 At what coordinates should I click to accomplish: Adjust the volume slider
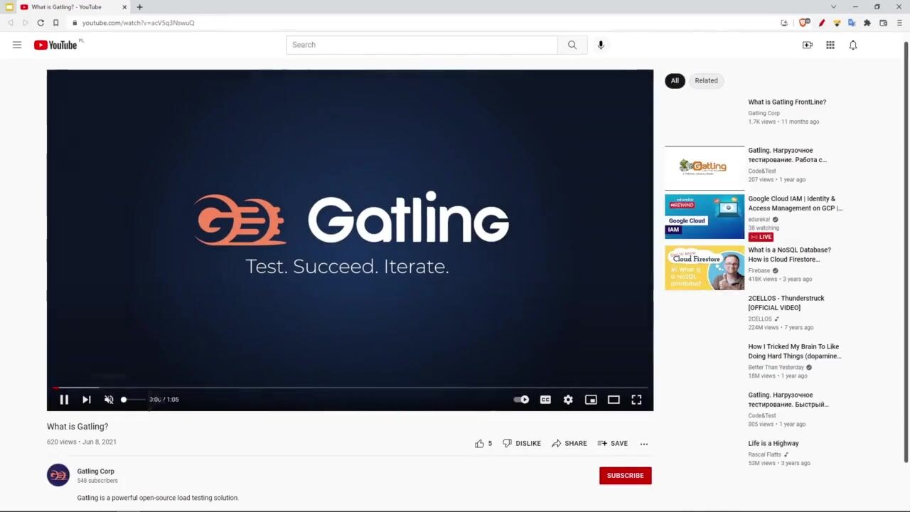point(132,400)
